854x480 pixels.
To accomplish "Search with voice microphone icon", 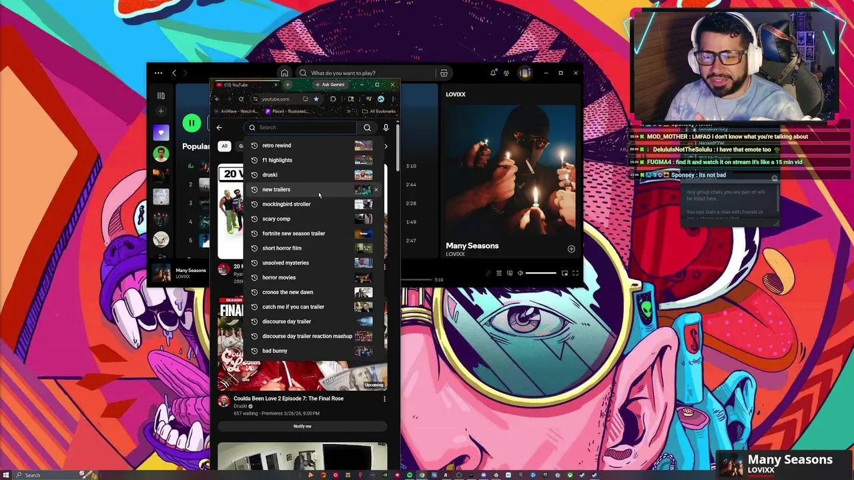I will [x=386, y=127].
